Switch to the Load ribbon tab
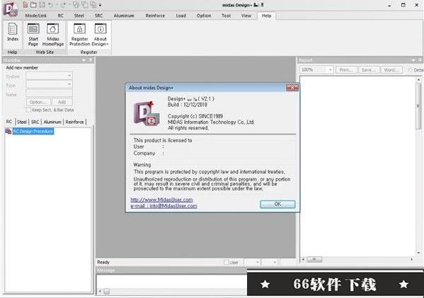The height and width of the screenshot is (298, 424). (181, 16)
